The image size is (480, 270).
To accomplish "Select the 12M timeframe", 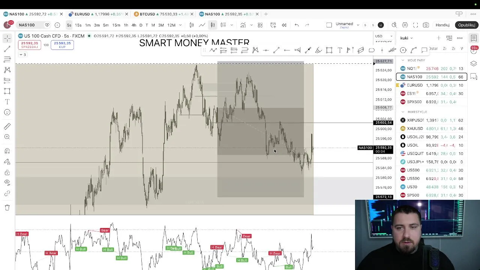I will click(171, 25).
